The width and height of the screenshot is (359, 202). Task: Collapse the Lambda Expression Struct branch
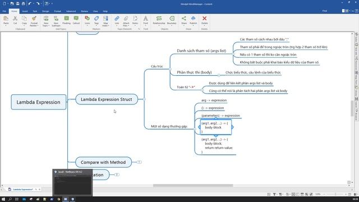tap(144, 99)
